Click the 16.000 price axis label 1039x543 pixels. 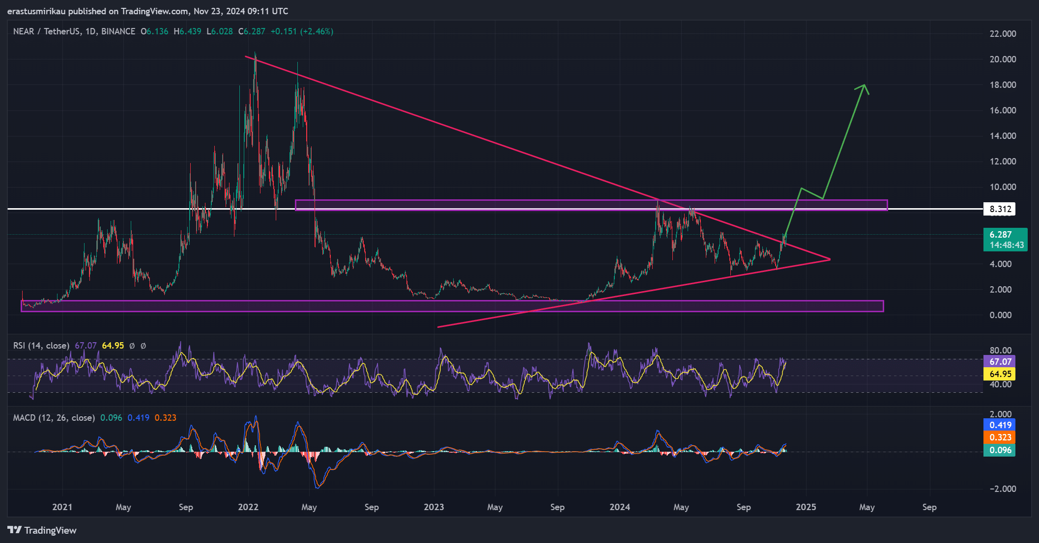click(1003, 110)
